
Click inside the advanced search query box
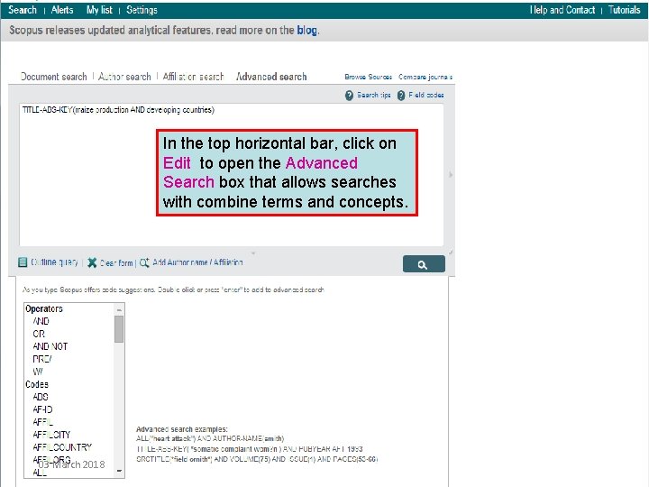(232, 175)
